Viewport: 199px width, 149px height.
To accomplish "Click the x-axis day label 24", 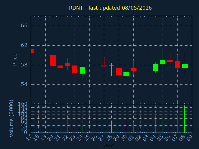I will click(80, 138).
